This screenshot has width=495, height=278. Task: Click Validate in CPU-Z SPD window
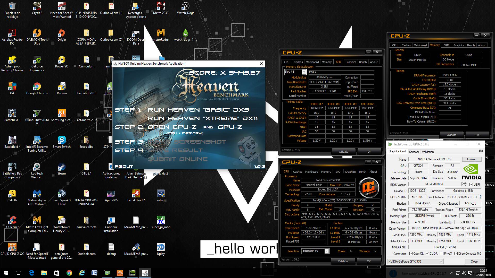pos(343,152)
